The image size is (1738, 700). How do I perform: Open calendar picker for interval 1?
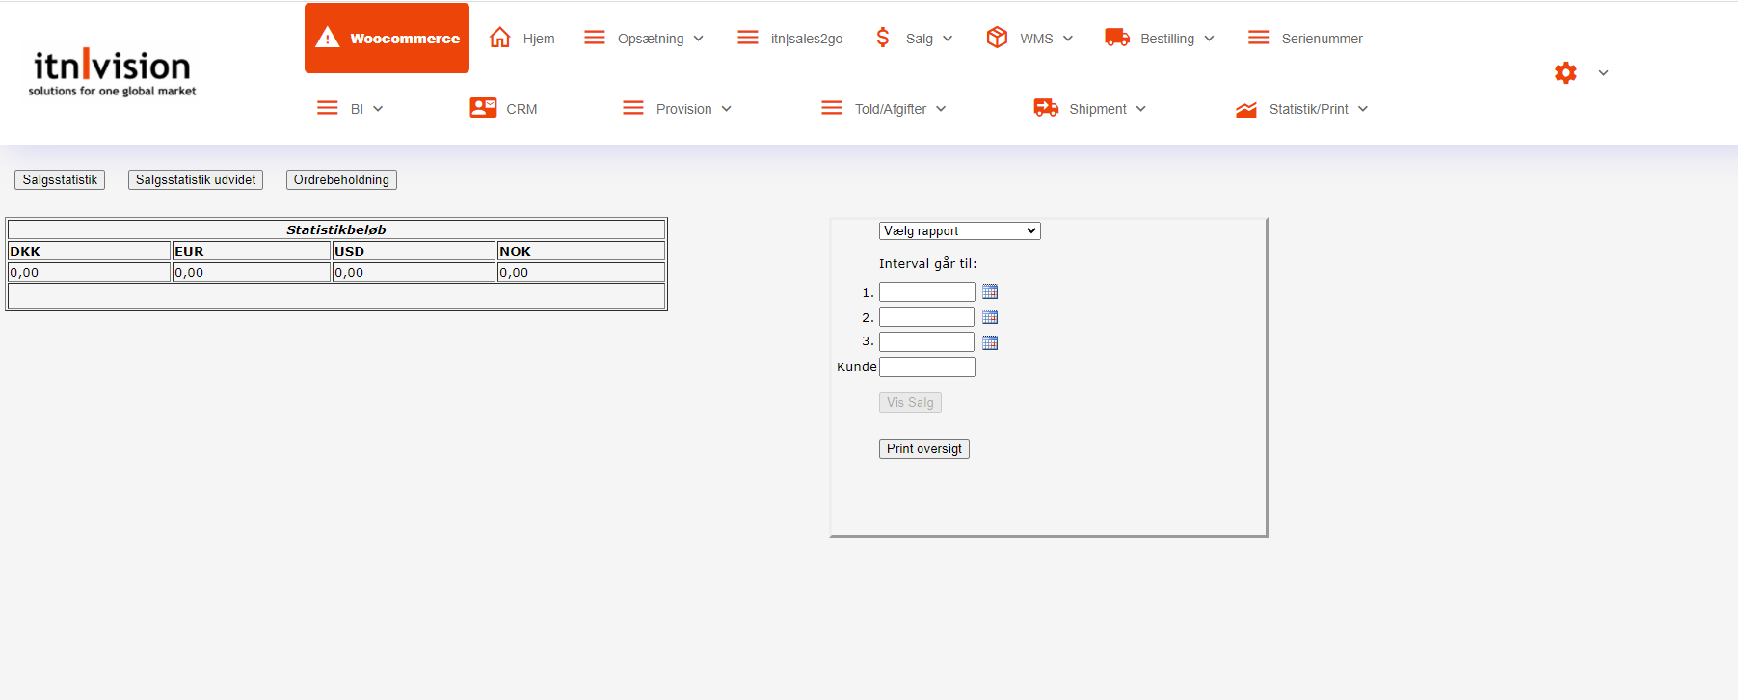[990, 292]
